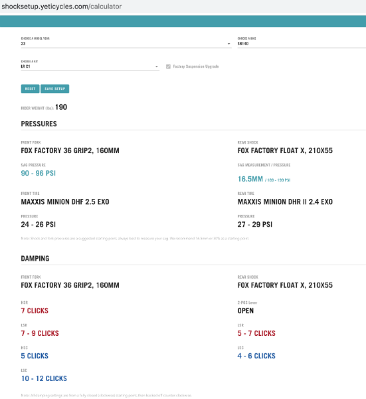Click the rear shock name under Damping
This screenshot has height=399, width=366.
point(285,285)
